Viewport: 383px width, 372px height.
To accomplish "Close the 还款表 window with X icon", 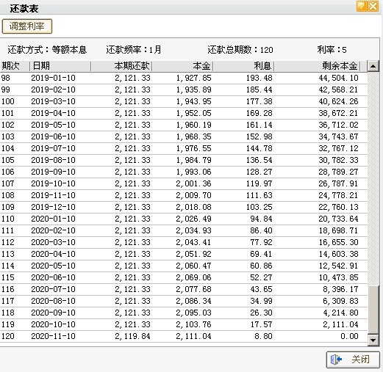I will click(373, 6).
